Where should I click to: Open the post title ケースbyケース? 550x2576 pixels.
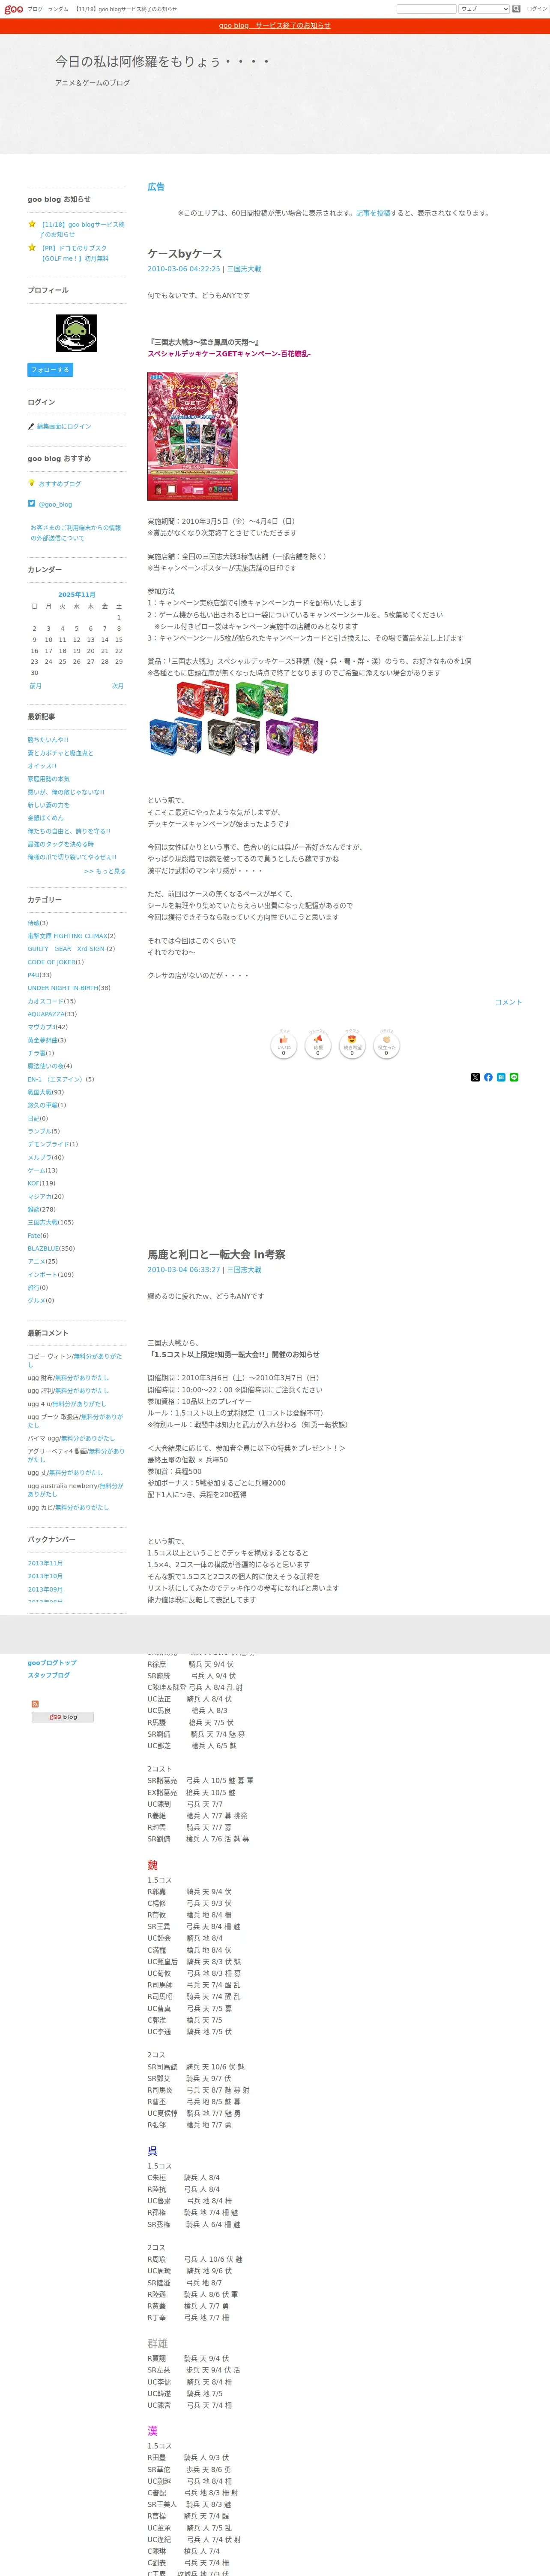(185, 254)
